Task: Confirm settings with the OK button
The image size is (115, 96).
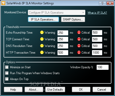Action: point(81,90)
